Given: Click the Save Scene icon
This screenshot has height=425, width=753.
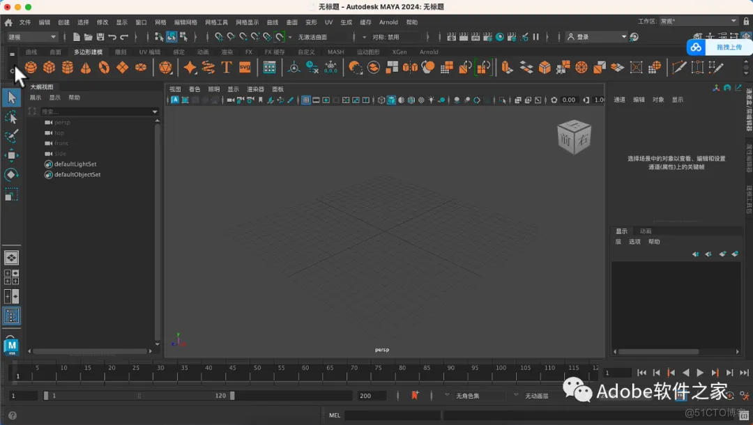Looking at the screenshot, I should (x=100, y=37).
